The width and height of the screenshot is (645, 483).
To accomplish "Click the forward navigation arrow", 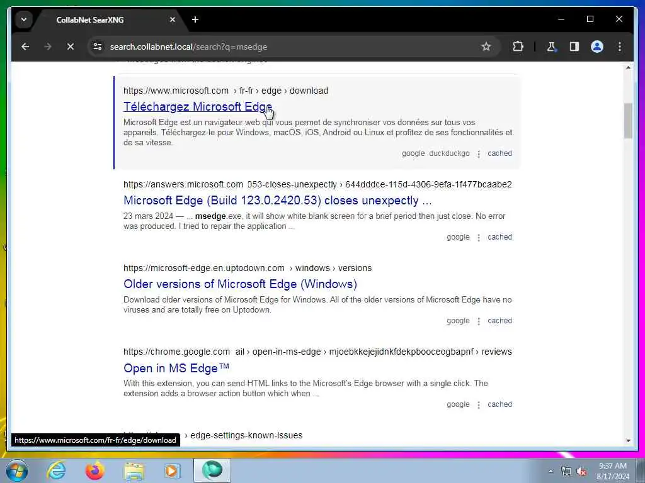I will pyautogui.click(x=48, y=47).
